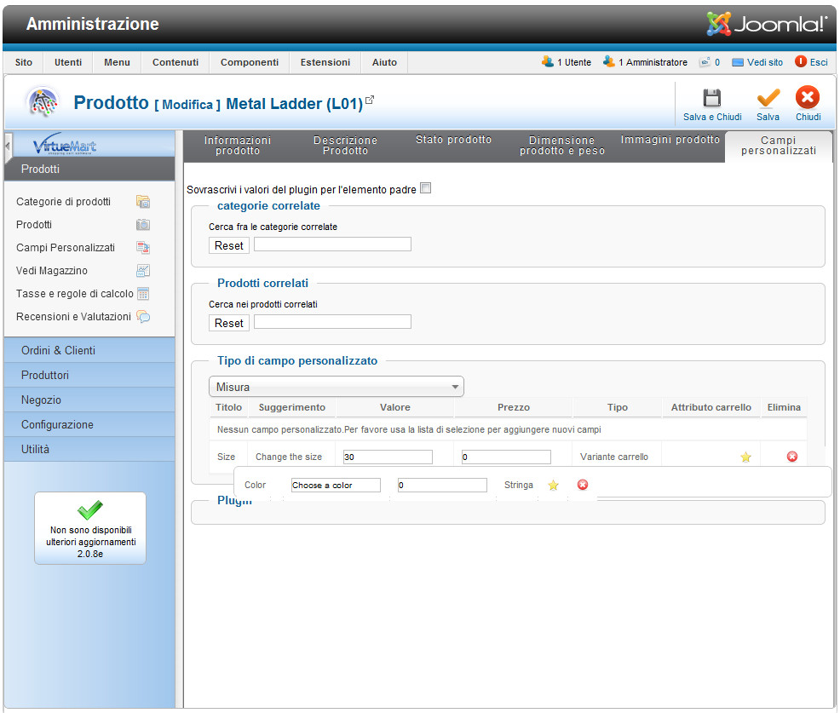The width and height of the screenshot is (840, 713).
Task: Open the Misura custom field type dropdown
Action: (x=337, y=387)
